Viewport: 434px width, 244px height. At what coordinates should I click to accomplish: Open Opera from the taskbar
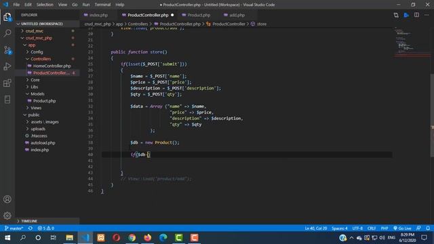click(x=116, y=238)
